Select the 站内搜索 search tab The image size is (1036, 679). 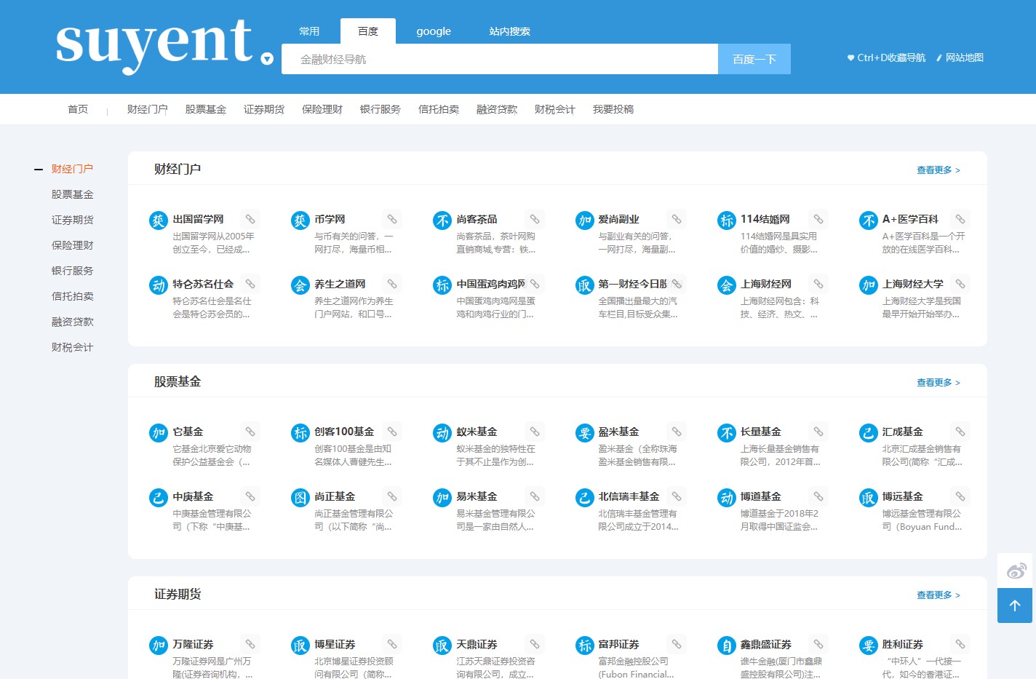click(x=509, y=31)
